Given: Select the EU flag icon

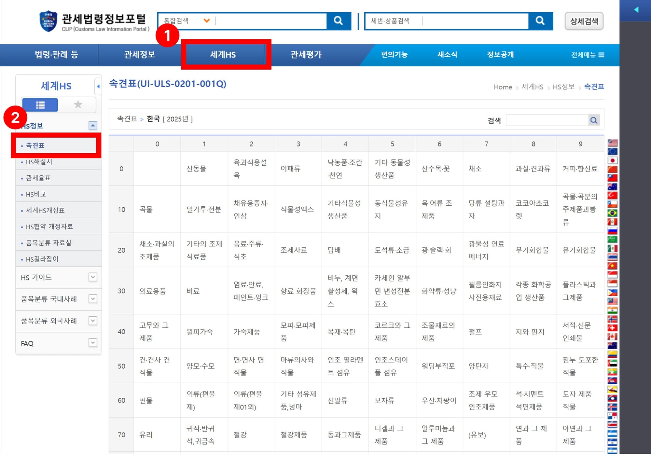Looking at the screenshot, I should [613, 151].
